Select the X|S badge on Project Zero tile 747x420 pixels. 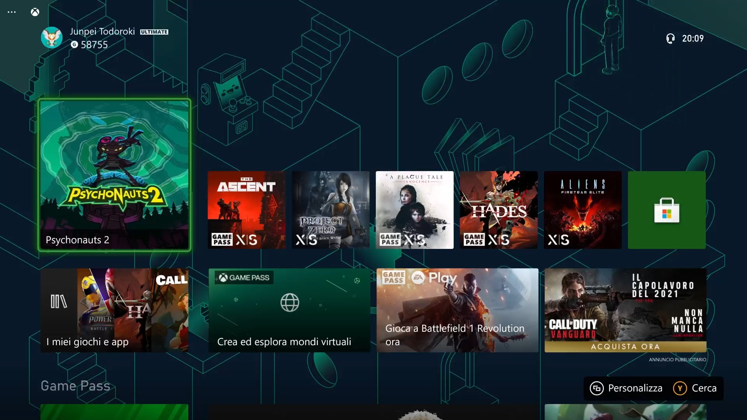coord(307,240)
